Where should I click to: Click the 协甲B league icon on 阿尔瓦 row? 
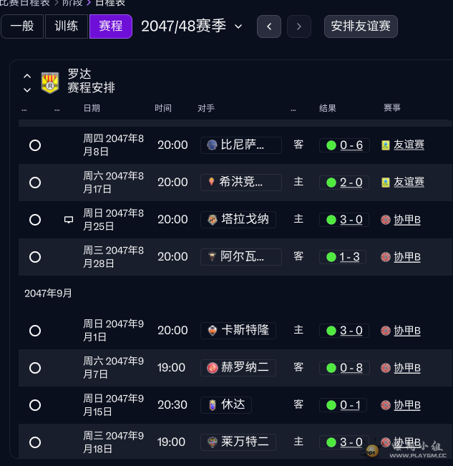386,257
